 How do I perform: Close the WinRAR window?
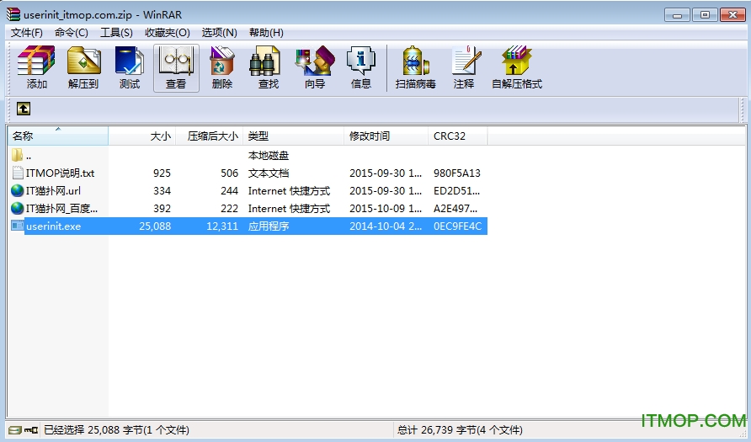point(732,15)
